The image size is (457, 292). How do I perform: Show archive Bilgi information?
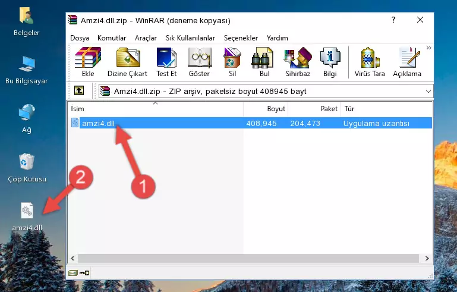tap(330, 62)
